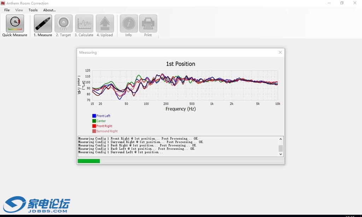This screenshot has height=217, width=362.
Task: Click the Front Right red legend swatch
Action: click(x=94, y=126)
